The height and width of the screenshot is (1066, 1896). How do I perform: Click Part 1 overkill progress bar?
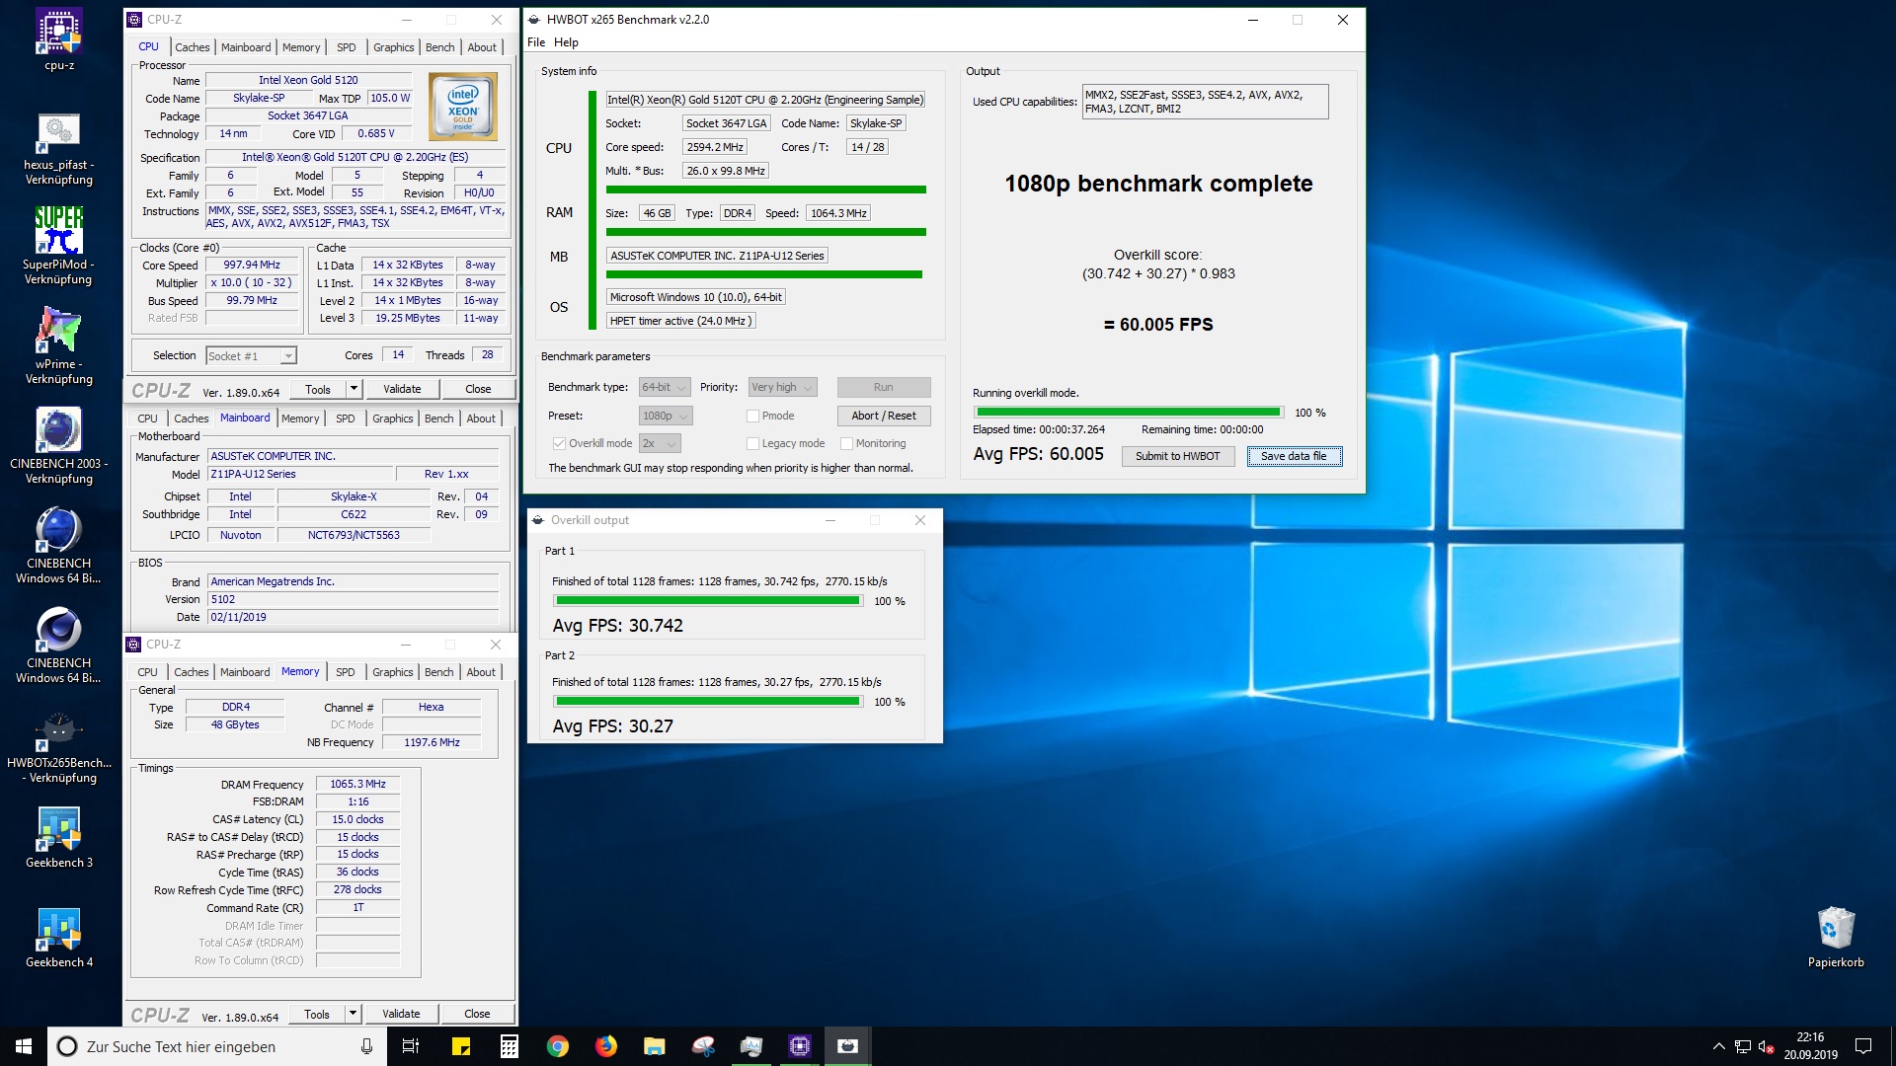pos(707,600)
